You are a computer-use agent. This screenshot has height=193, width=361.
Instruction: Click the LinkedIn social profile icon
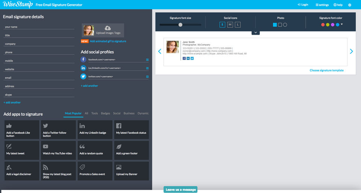[83, 68]
